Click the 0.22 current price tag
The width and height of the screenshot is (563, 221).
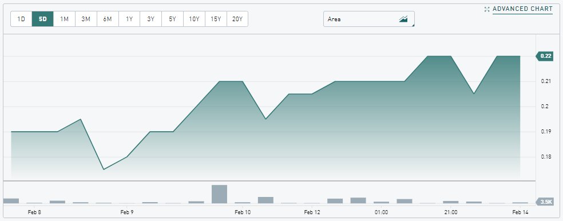coord(544,56)
